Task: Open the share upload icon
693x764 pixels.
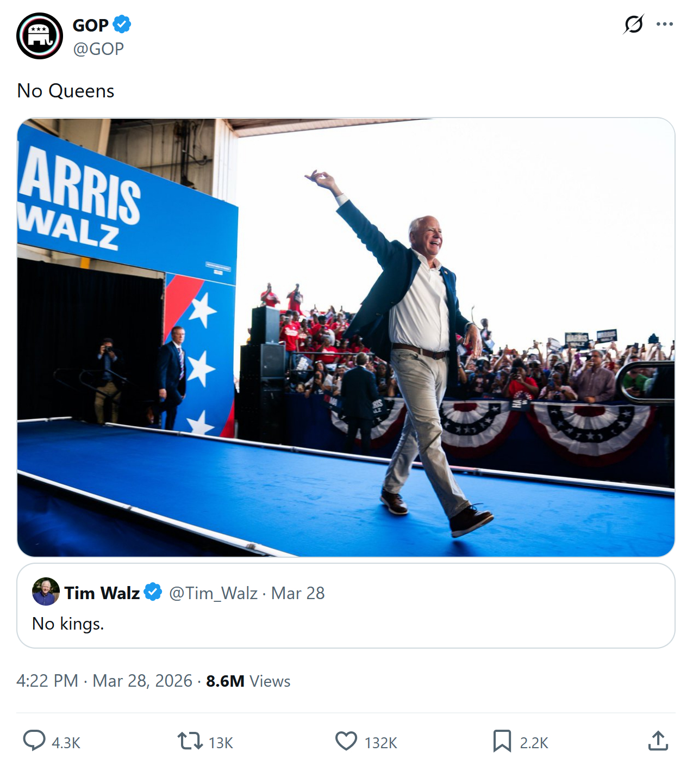Action: click(658, 741)
